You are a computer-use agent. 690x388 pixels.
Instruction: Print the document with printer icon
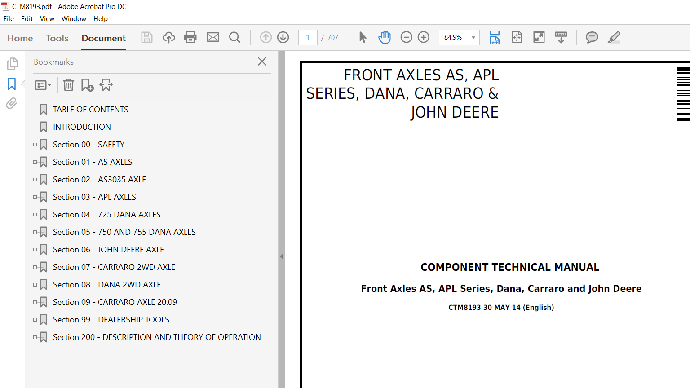click(x=190, y=37)
